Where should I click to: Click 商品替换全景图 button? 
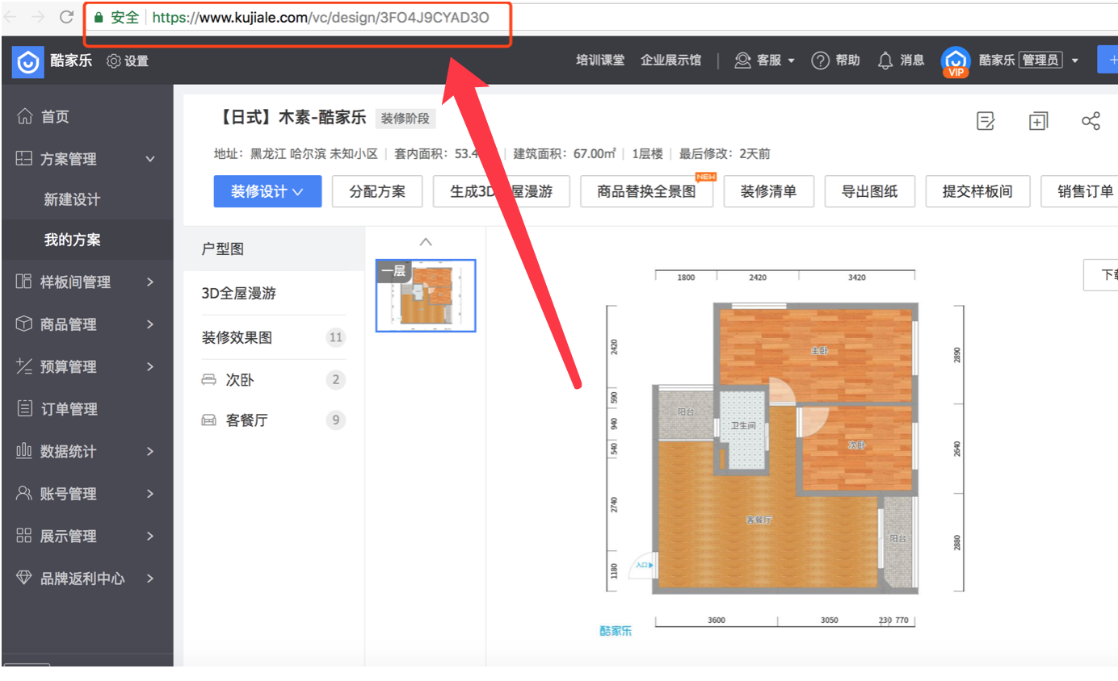pos(646,191)
